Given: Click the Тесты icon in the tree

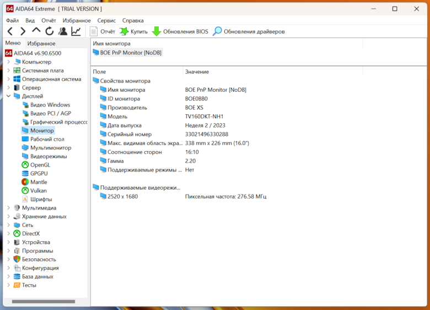Looking at the screenshot, I should pyautogui.click(x=17, y=285).
